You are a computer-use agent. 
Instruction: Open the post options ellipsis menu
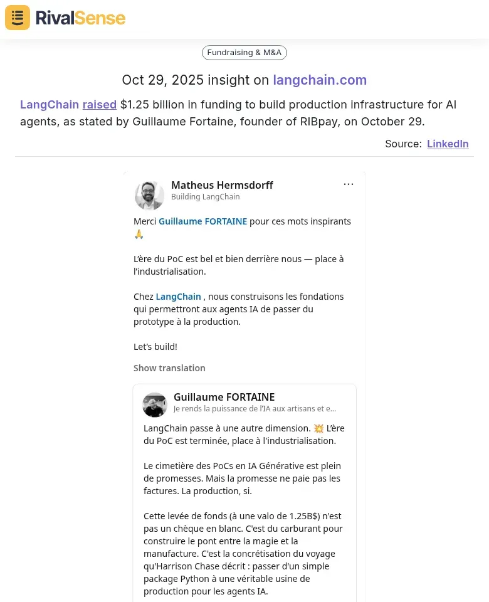pyautogui.click(x=349, y=184)
